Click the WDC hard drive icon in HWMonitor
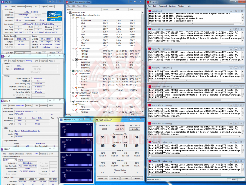The height and width of the screenshot is (185, 246). tap(73, 93)
